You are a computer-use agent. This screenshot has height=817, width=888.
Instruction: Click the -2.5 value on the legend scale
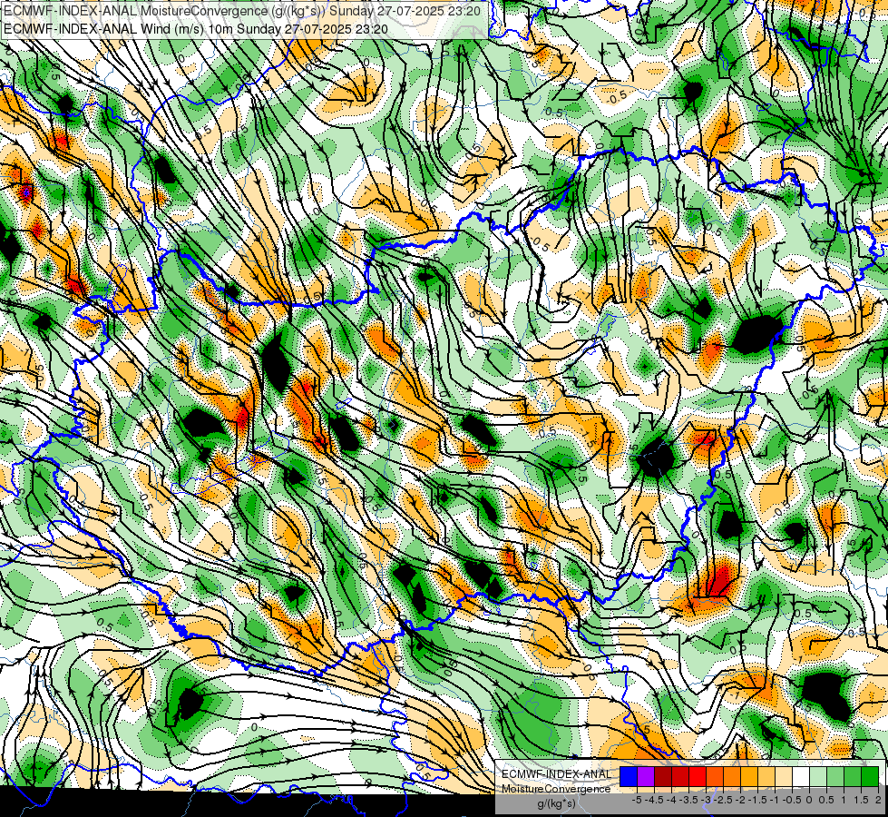723,800
